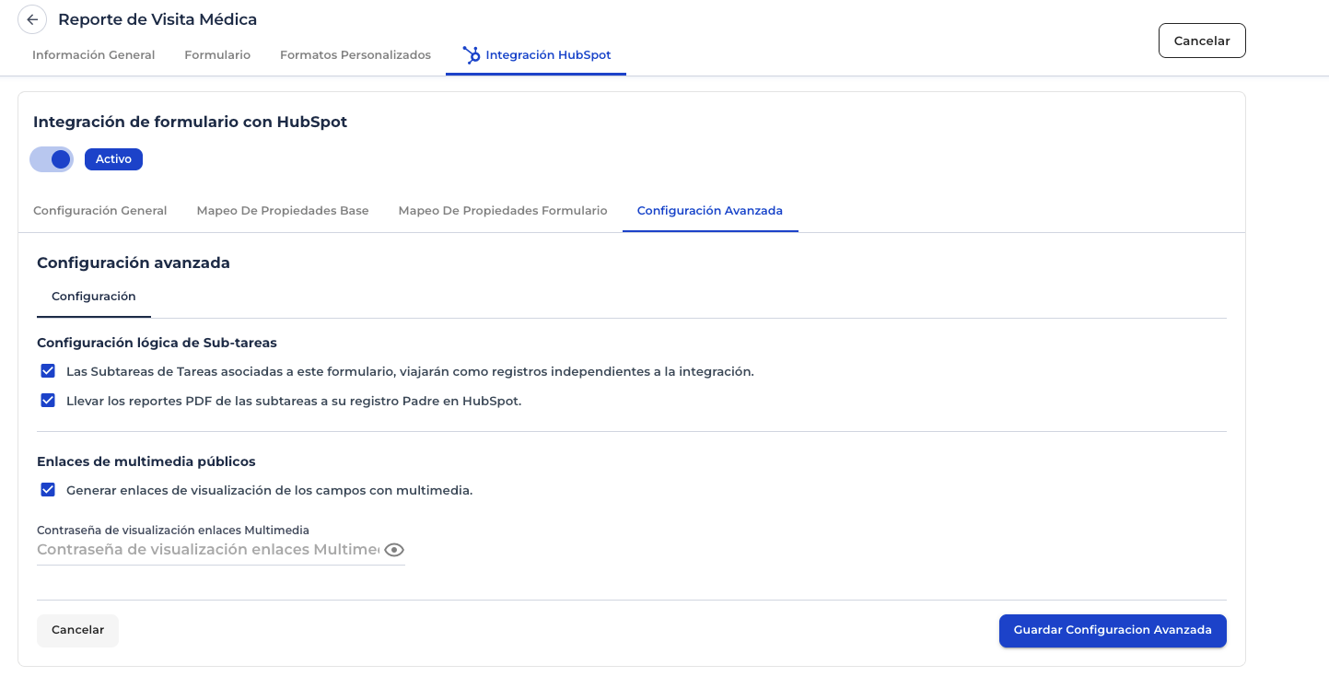Viewport: 1329px width, 700px height.
Task: Disable generating multimedia visualization links checkbox
Action: click(48, 490)
